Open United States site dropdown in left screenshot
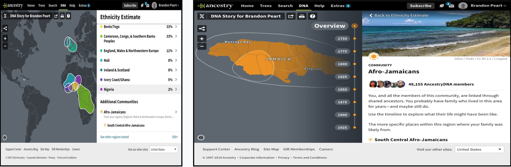Screen dimensions: 511x167 [164, 150]
